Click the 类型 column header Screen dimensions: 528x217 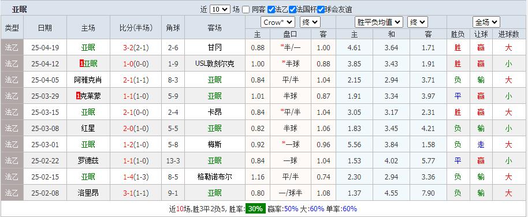click(x=12, y=28)
